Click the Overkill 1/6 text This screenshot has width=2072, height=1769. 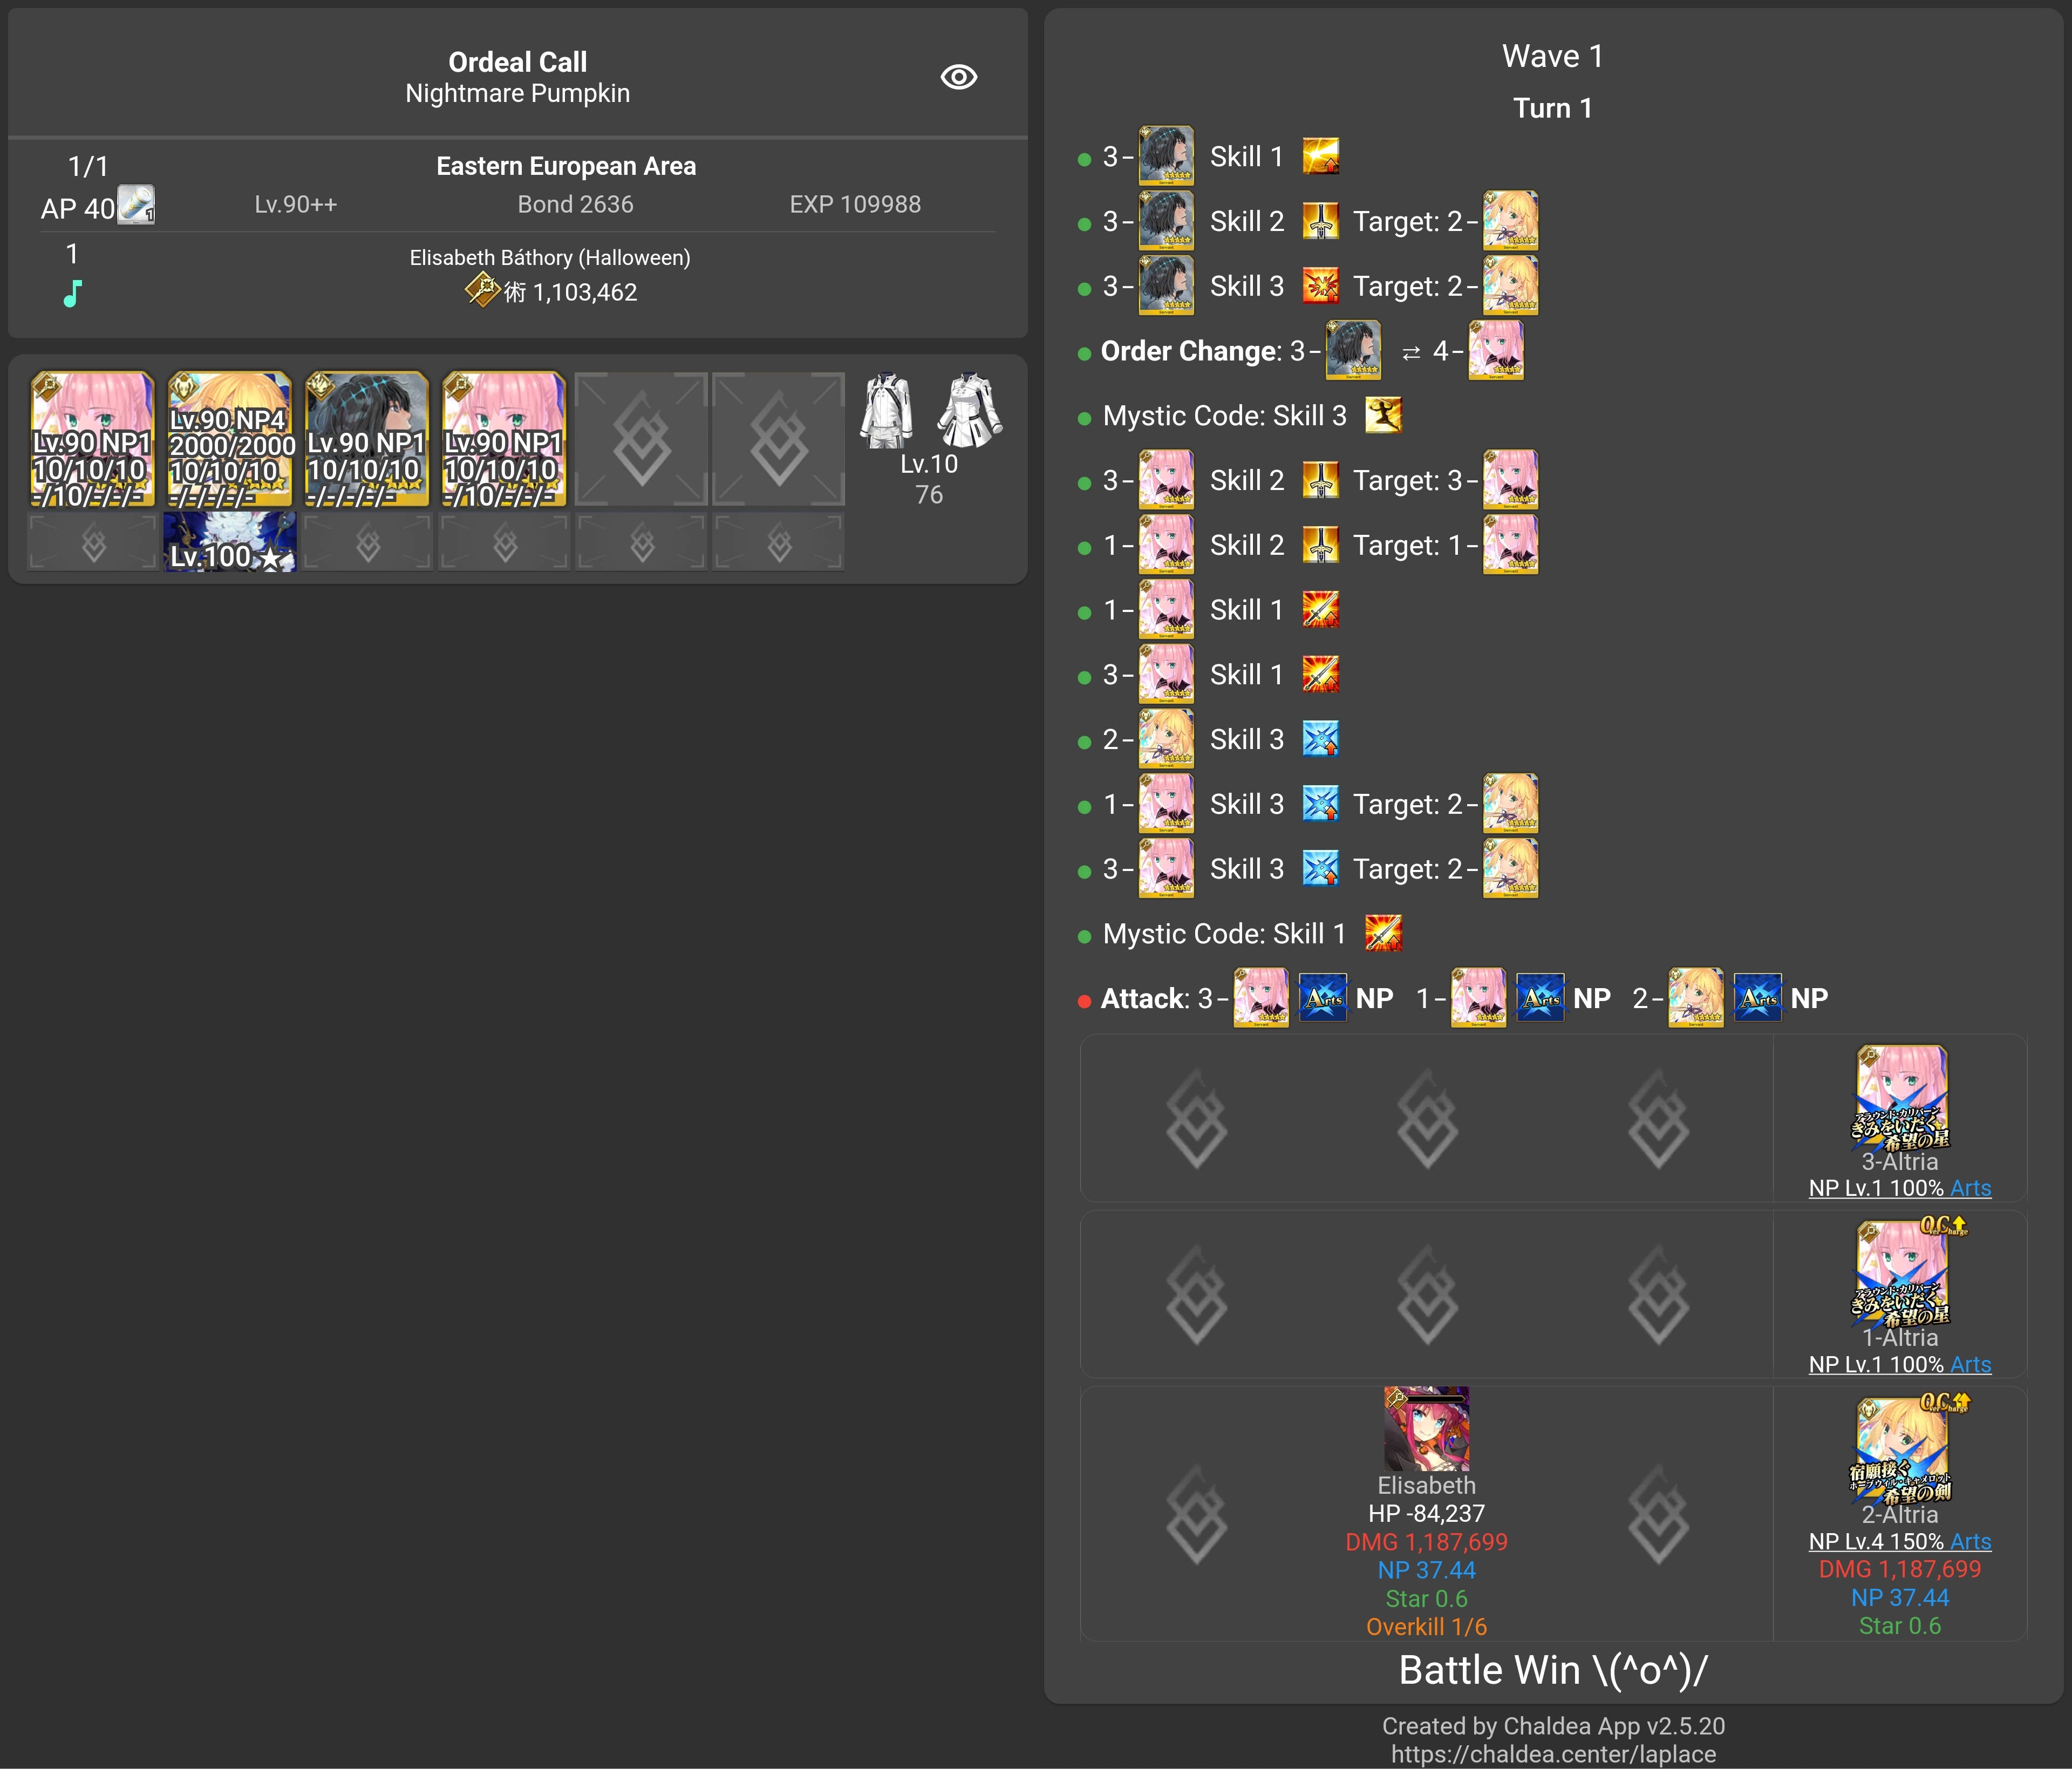(x=1426, y=1627)
